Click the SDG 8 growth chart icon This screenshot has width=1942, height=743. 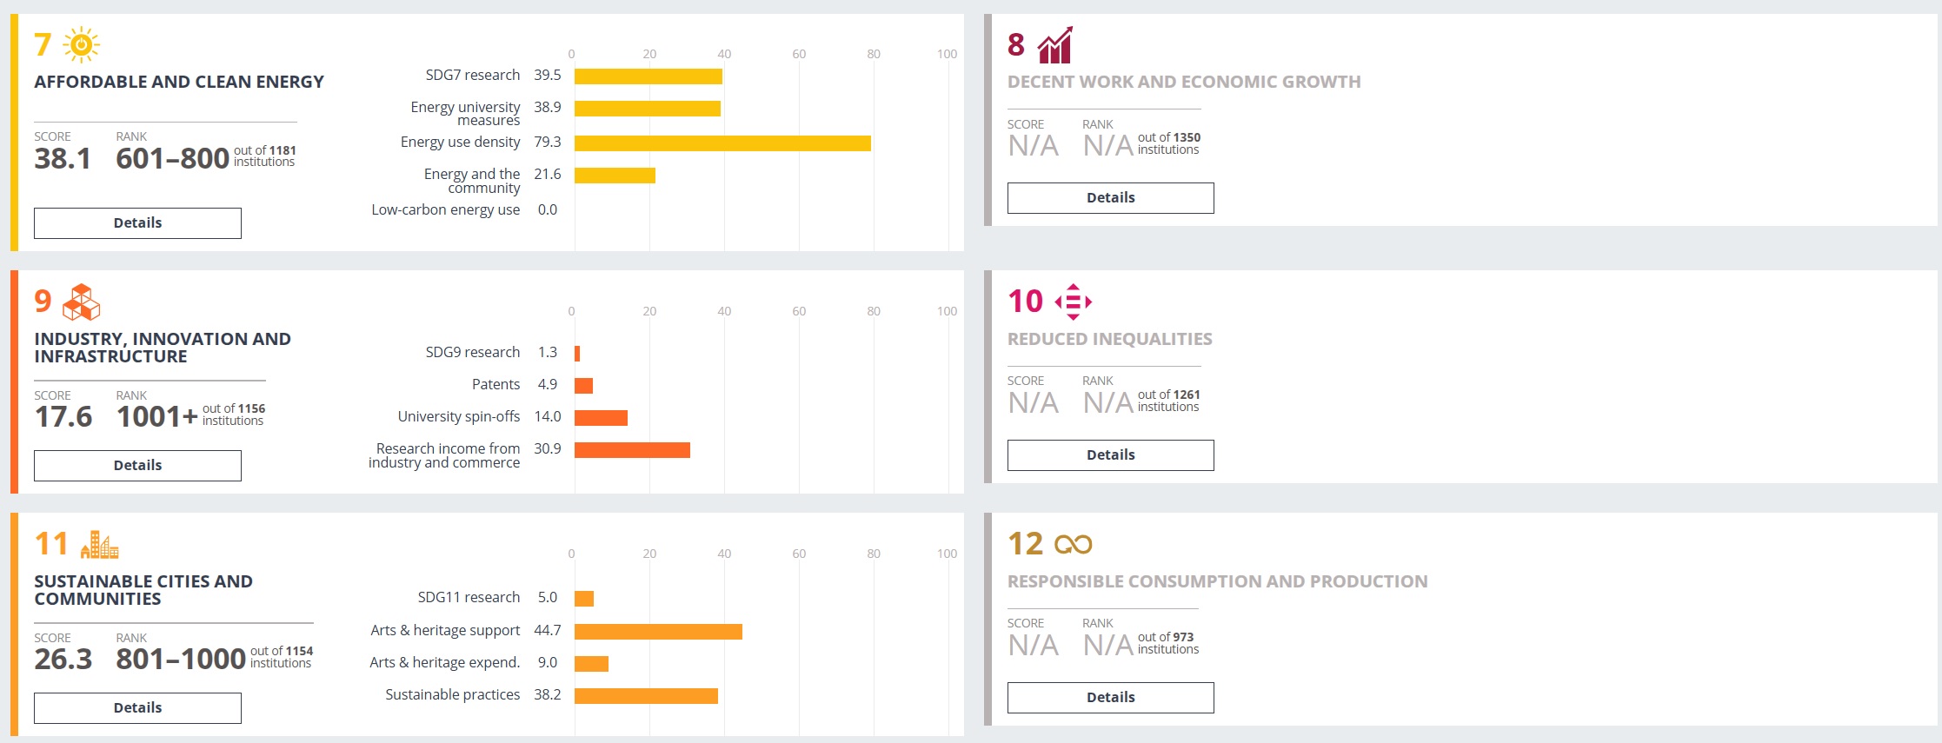pyautogui.click(x=1054, y=45)
